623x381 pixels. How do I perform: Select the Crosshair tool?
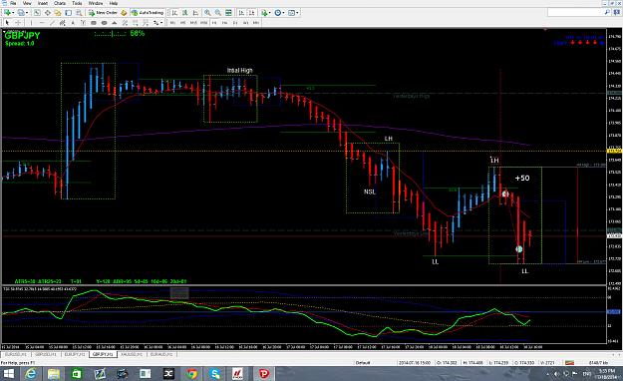(x=18, y=23)
